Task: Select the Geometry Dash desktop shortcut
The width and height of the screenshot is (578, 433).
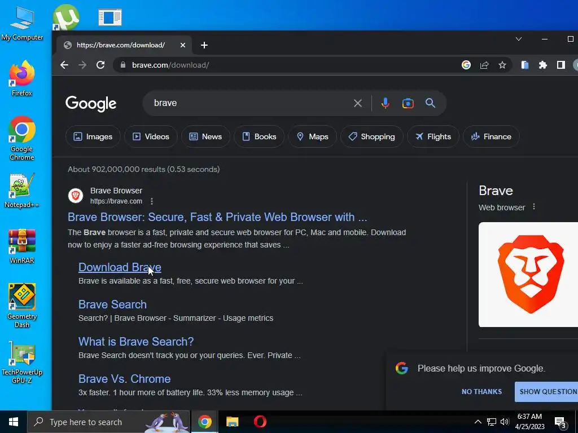Action: pyautogui.click(x=22, y=305)
